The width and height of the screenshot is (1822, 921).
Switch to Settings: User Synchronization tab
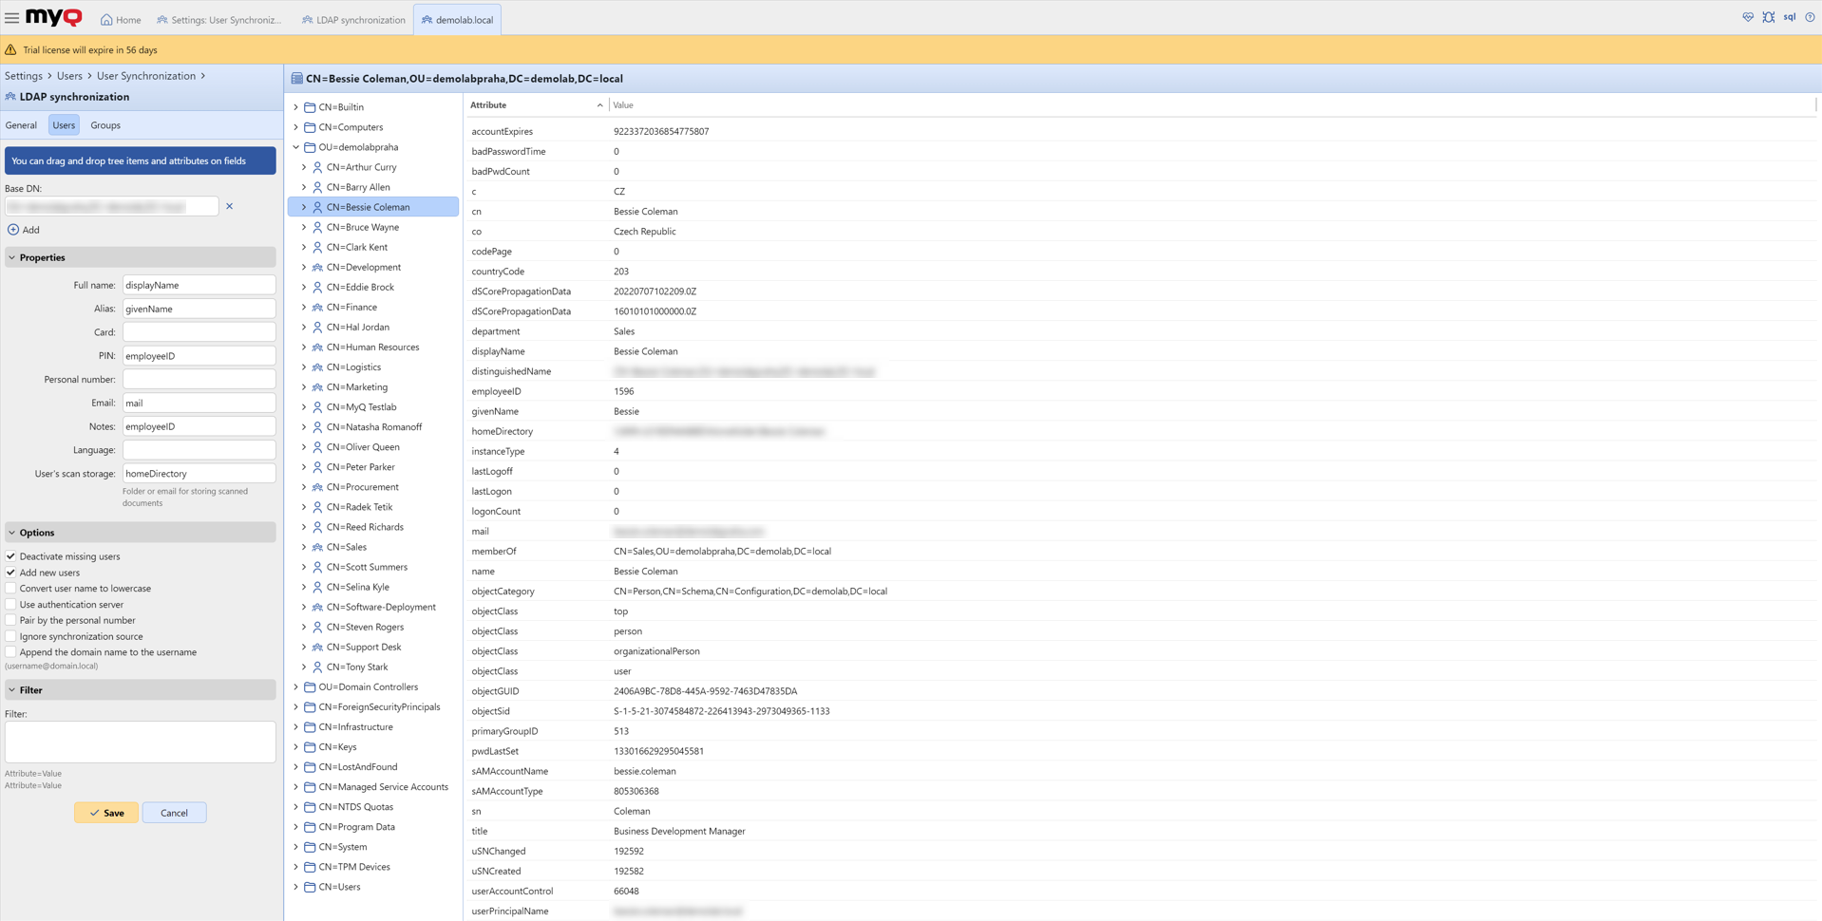[219, 19]
